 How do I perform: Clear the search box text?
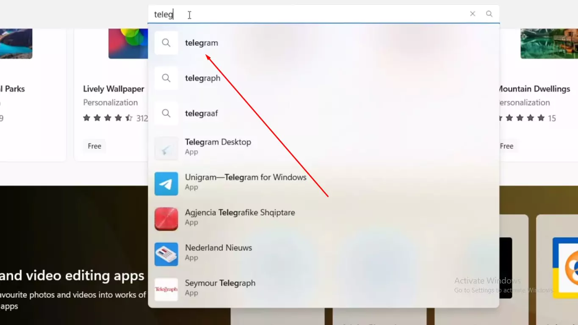[x=473, y=14]
